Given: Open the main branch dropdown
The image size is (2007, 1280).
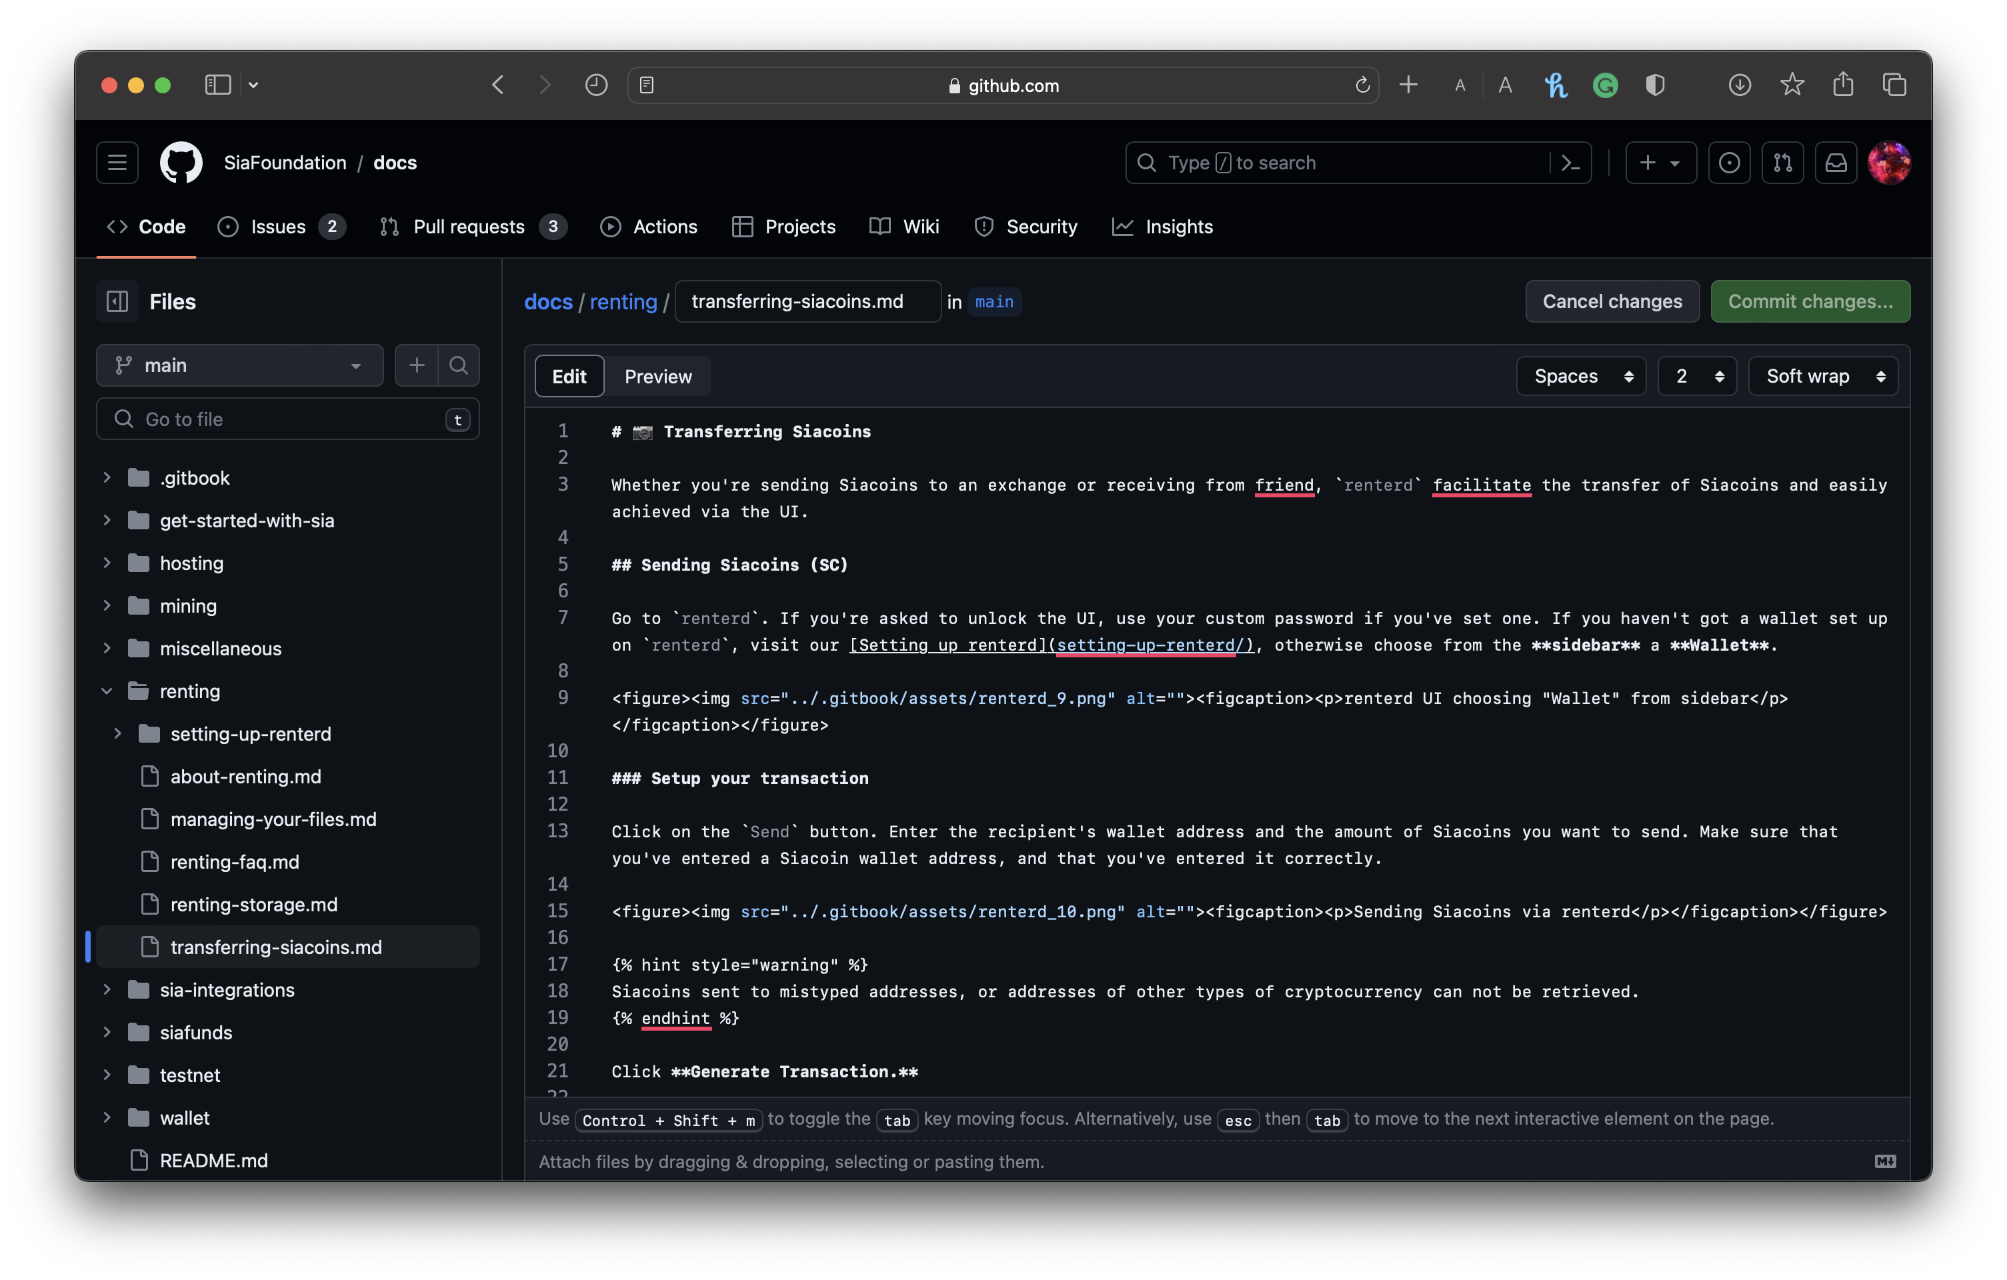Looking at the screenshot, I should [x=239, y=365].
